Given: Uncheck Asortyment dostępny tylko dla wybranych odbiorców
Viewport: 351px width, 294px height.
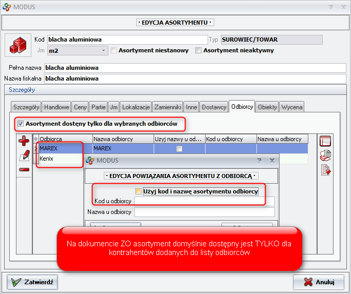Looking at the screenshot, I should pyautogui.click(x=21, y=124).
